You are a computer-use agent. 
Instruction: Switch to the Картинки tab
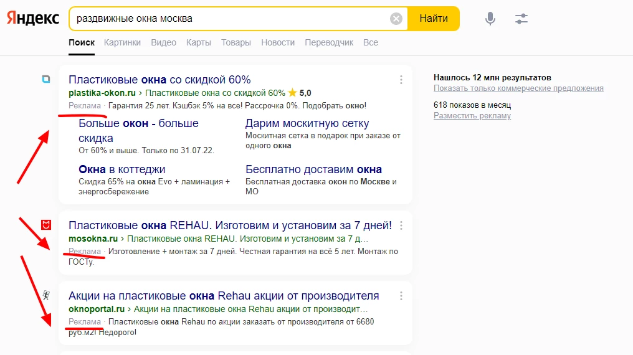tap(122, 42)
